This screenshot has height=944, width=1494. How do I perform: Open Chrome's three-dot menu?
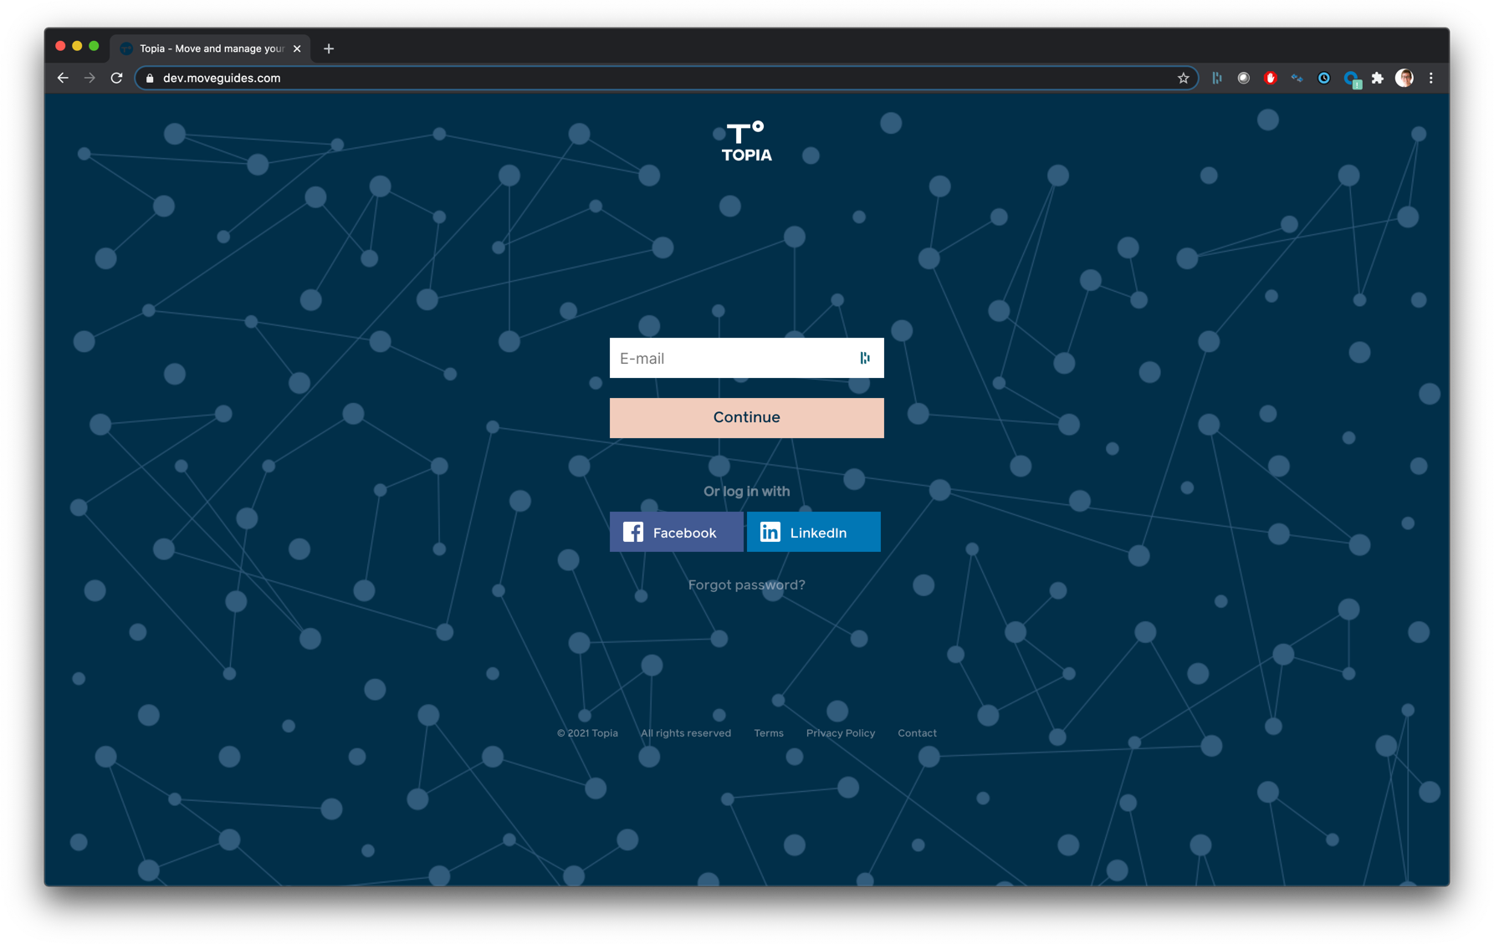(x=1431, y=78)
